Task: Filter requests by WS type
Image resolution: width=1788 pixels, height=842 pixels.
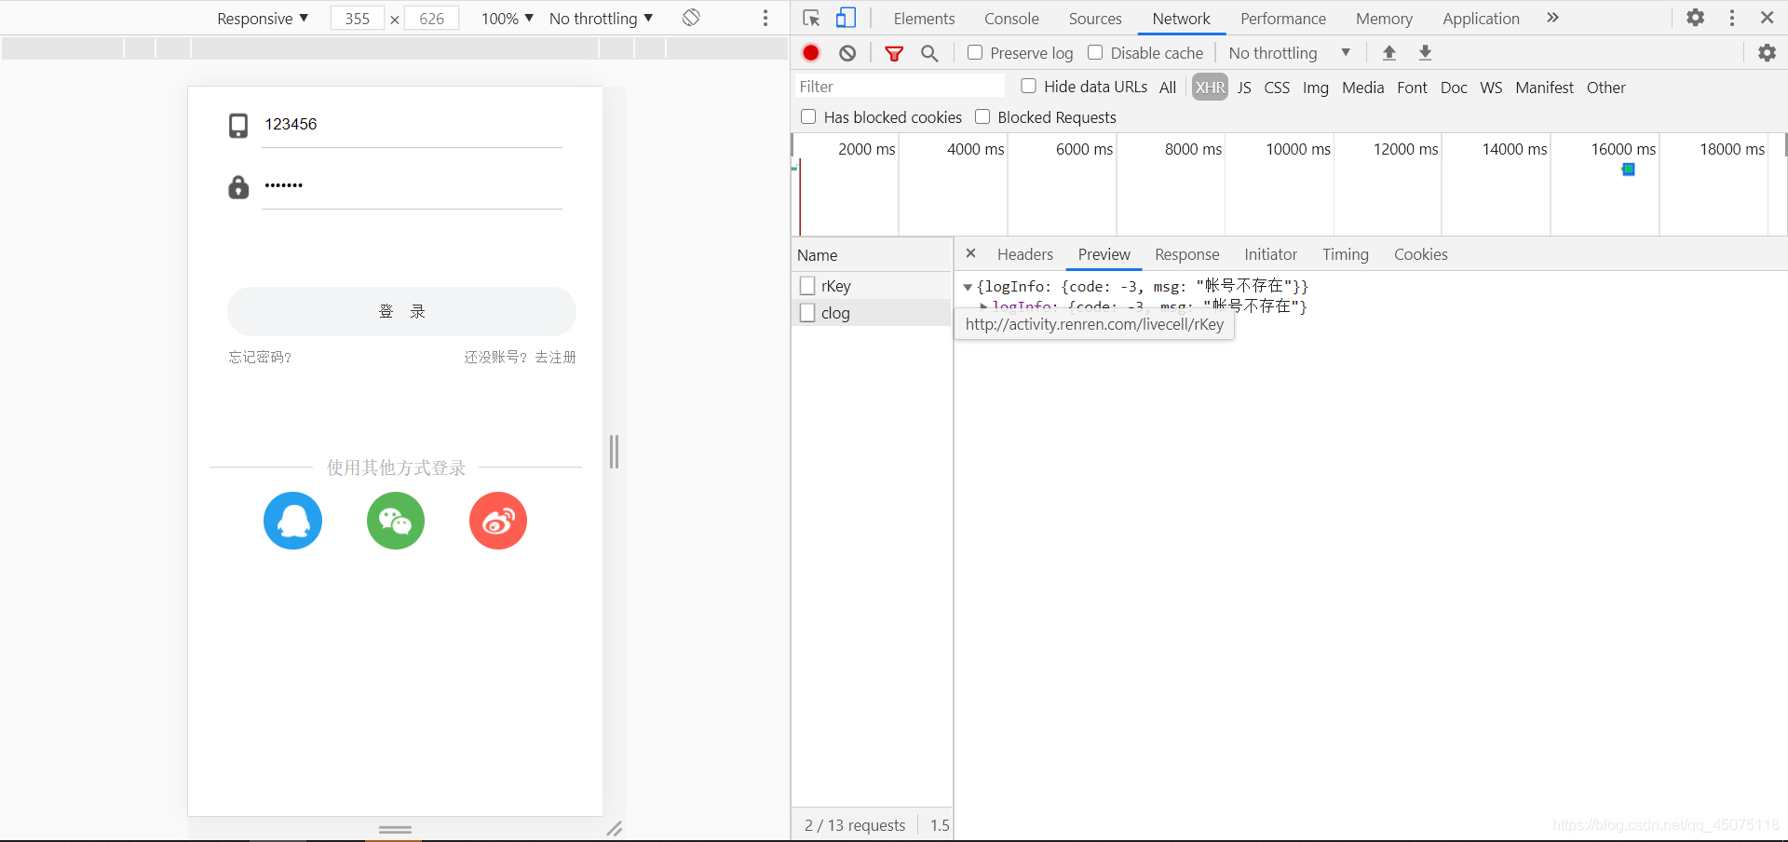Action: pos(1491,88)
